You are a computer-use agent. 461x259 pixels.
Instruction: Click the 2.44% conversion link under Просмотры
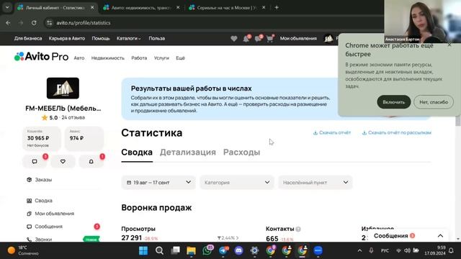point(228,238)
